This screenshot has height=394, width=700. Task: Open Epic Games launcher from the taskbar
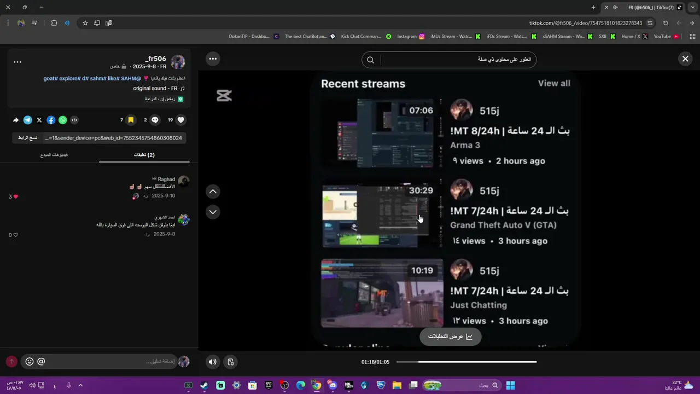[x=269, y=385]
